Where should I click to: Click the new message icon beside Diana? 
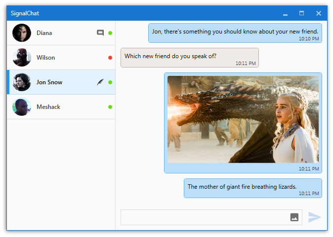[100, 33]
